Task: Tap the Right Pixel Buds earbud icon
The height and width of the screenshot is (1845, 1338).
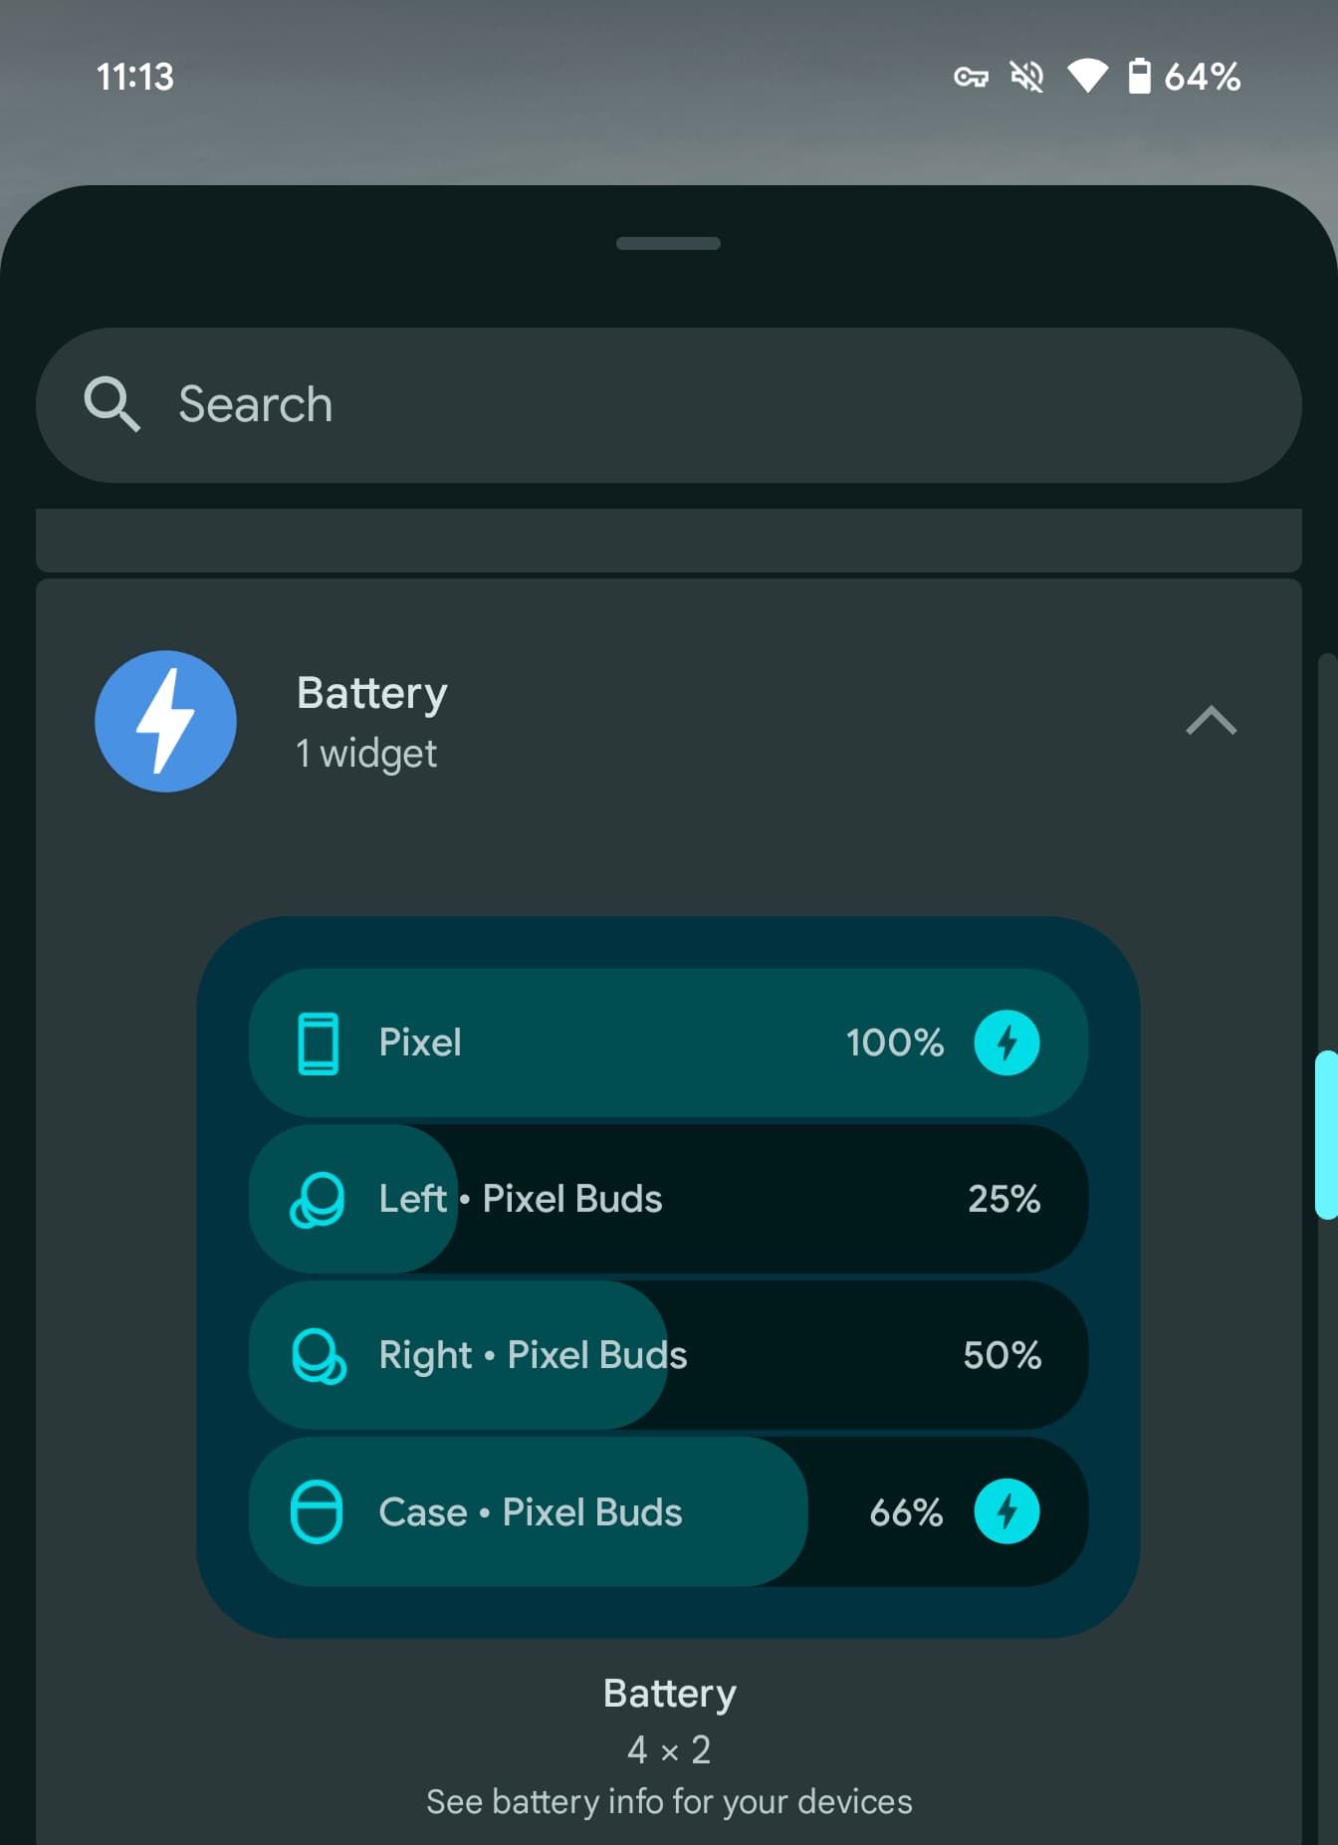Action: point(319,1355)
